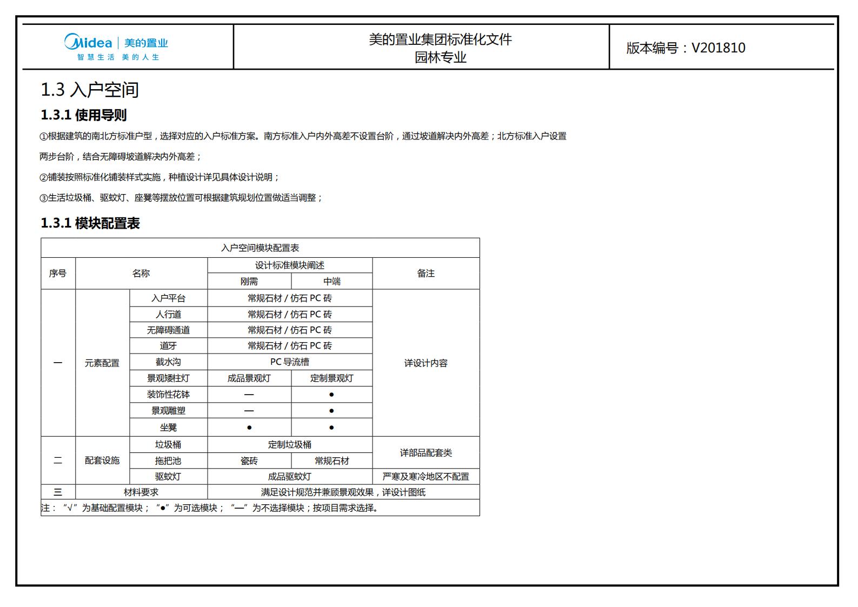Click the 刚需 sub-header cell
This screenshot has width=858, height=607.
249,281
